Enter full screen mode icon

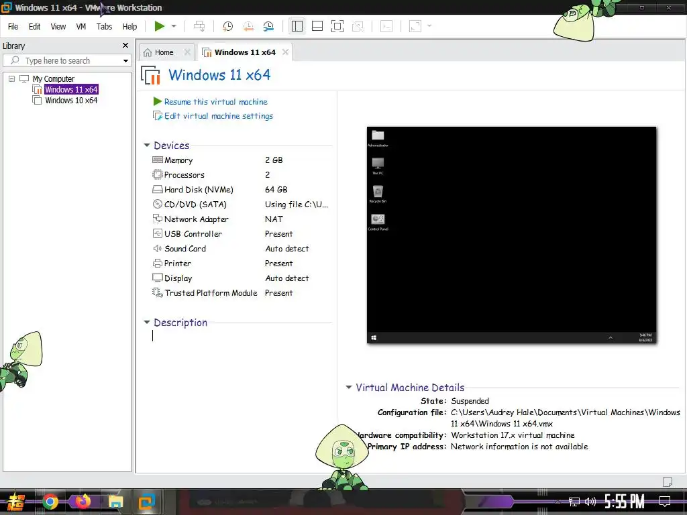click(x=337, y=26)
